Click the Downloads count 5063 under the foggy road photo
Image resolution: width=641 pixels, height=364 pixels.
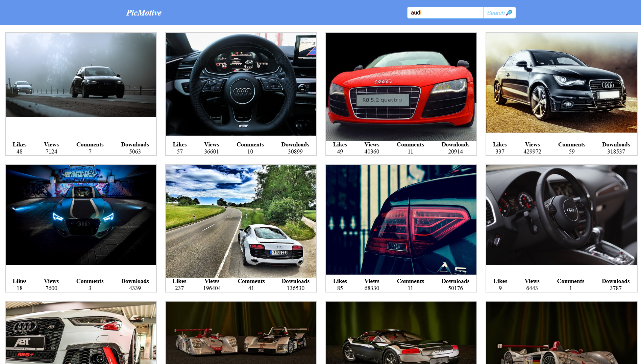pyautogui.click(x=135, y=151)
